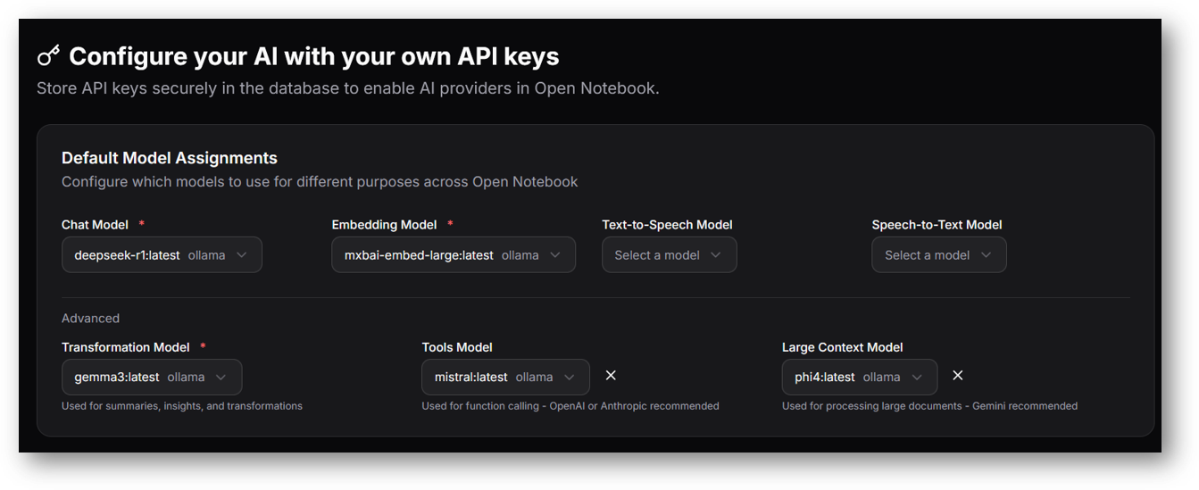This screenshot has height=490, width=1199.
Task: Click the "Tools Model" label
Action: pos(457,347)
